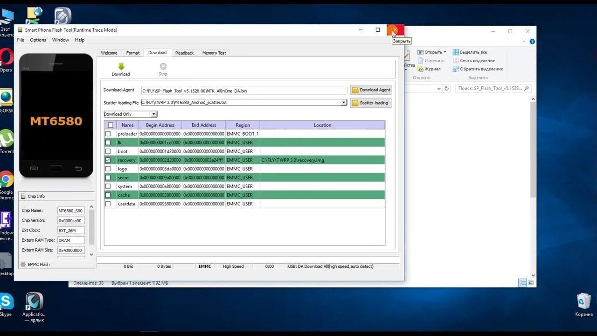Click the Ext Clock value field
597x336 pixels.
(71, 231)
